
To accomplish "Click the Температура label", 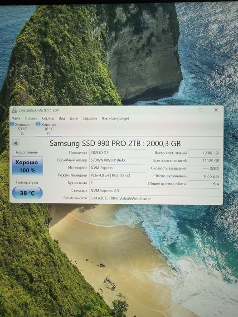I will coord(27,183).
